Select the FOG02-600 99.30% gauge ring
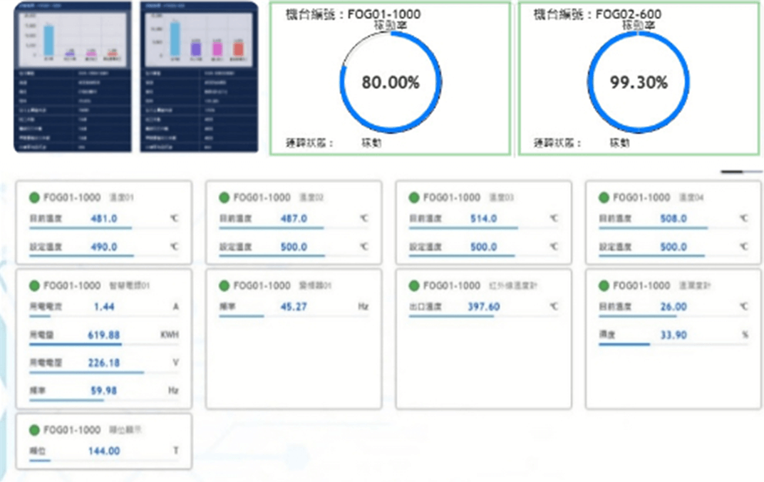Image resolution: width=764 pixels, height=482 pixels. [x=639, y=82]
